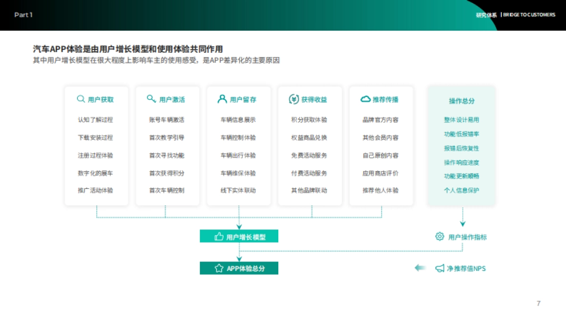Select the 操作总分 panel heading
Viewport: 566px width, 318px height.
[461, 101]
